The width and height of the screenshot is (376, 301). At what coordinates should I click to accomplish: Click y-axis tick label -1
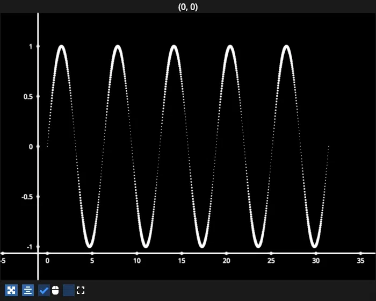pyautogui.click(x=30, y=247)
